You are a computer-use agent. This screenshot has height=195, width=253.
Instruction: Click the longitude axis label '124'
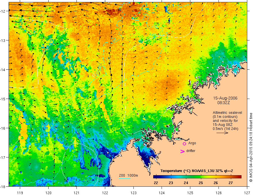point(162,193)
